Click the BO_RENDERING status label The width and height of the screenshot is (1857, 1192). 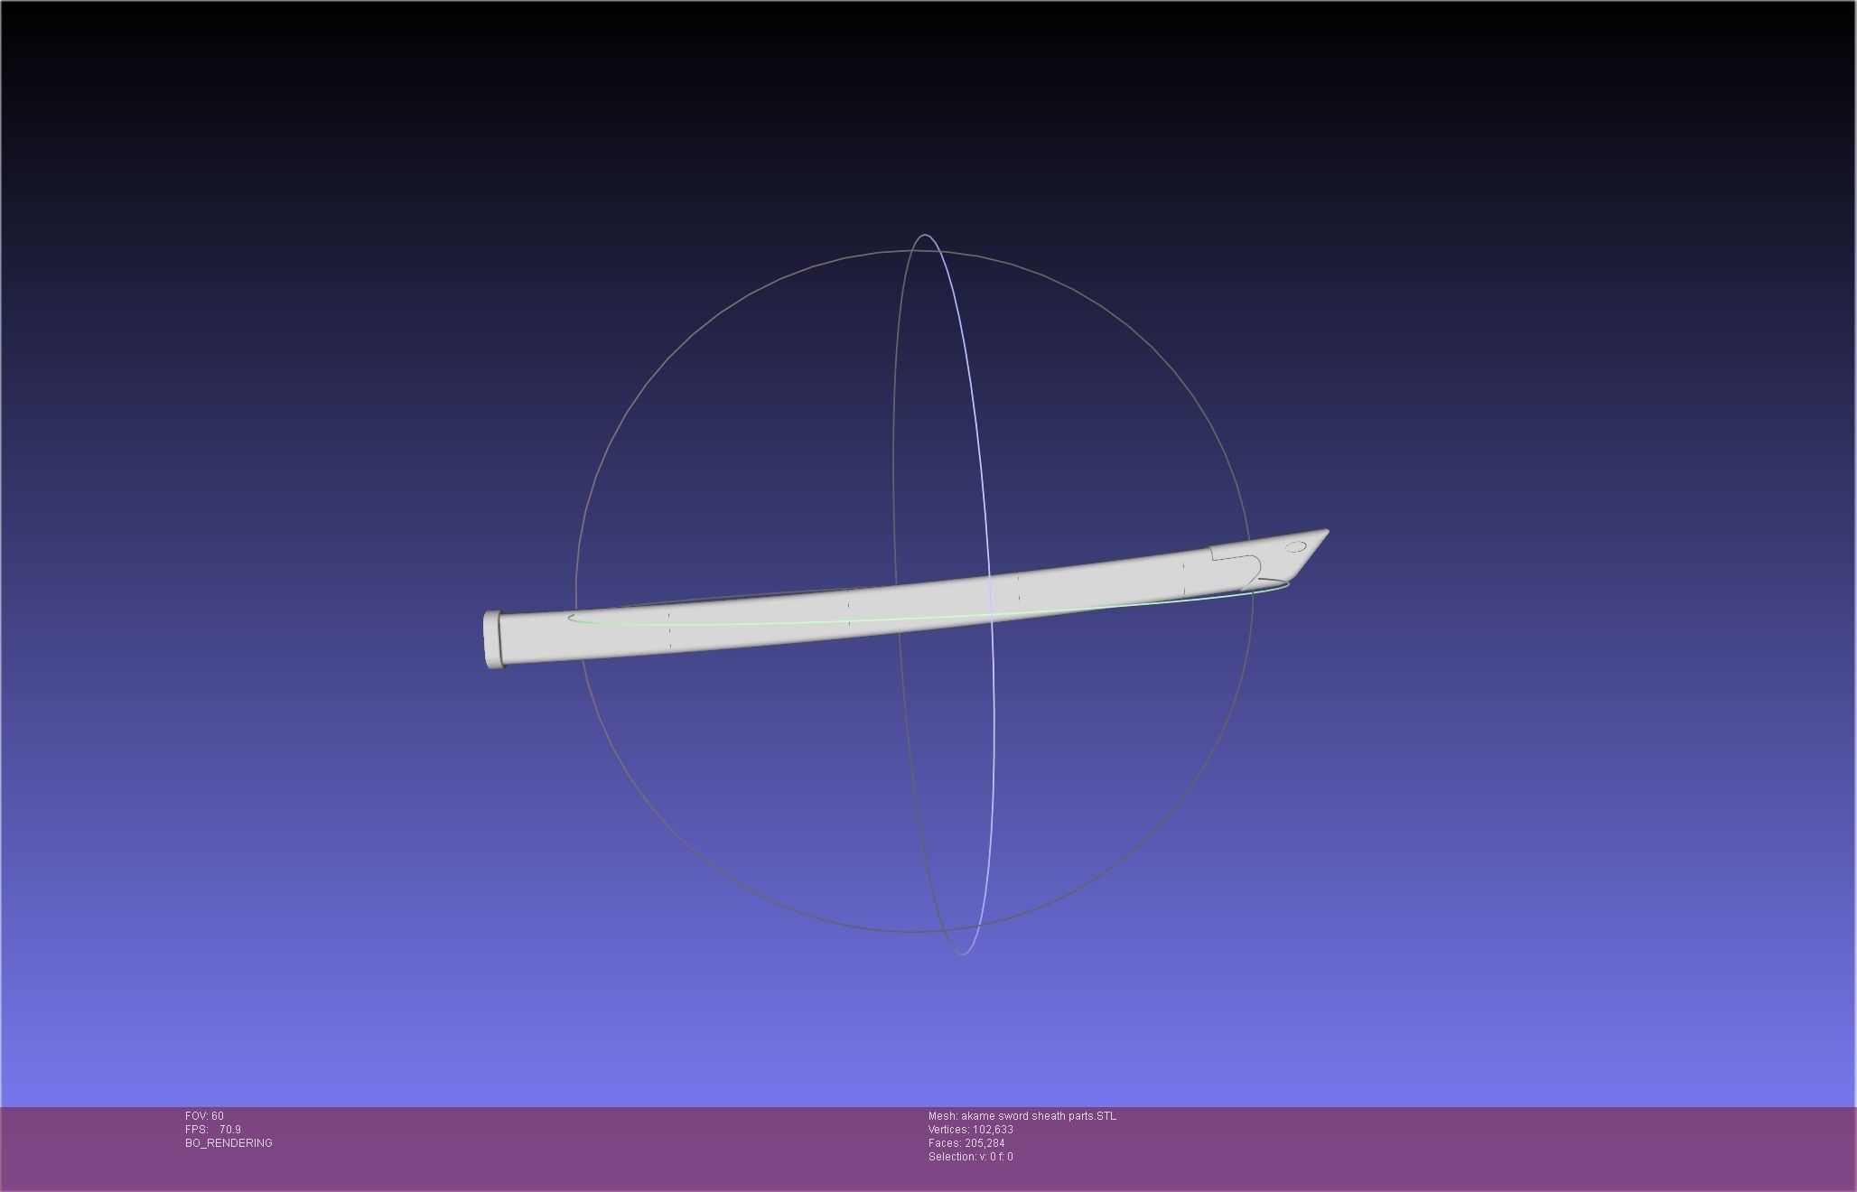pos(229,1143)
